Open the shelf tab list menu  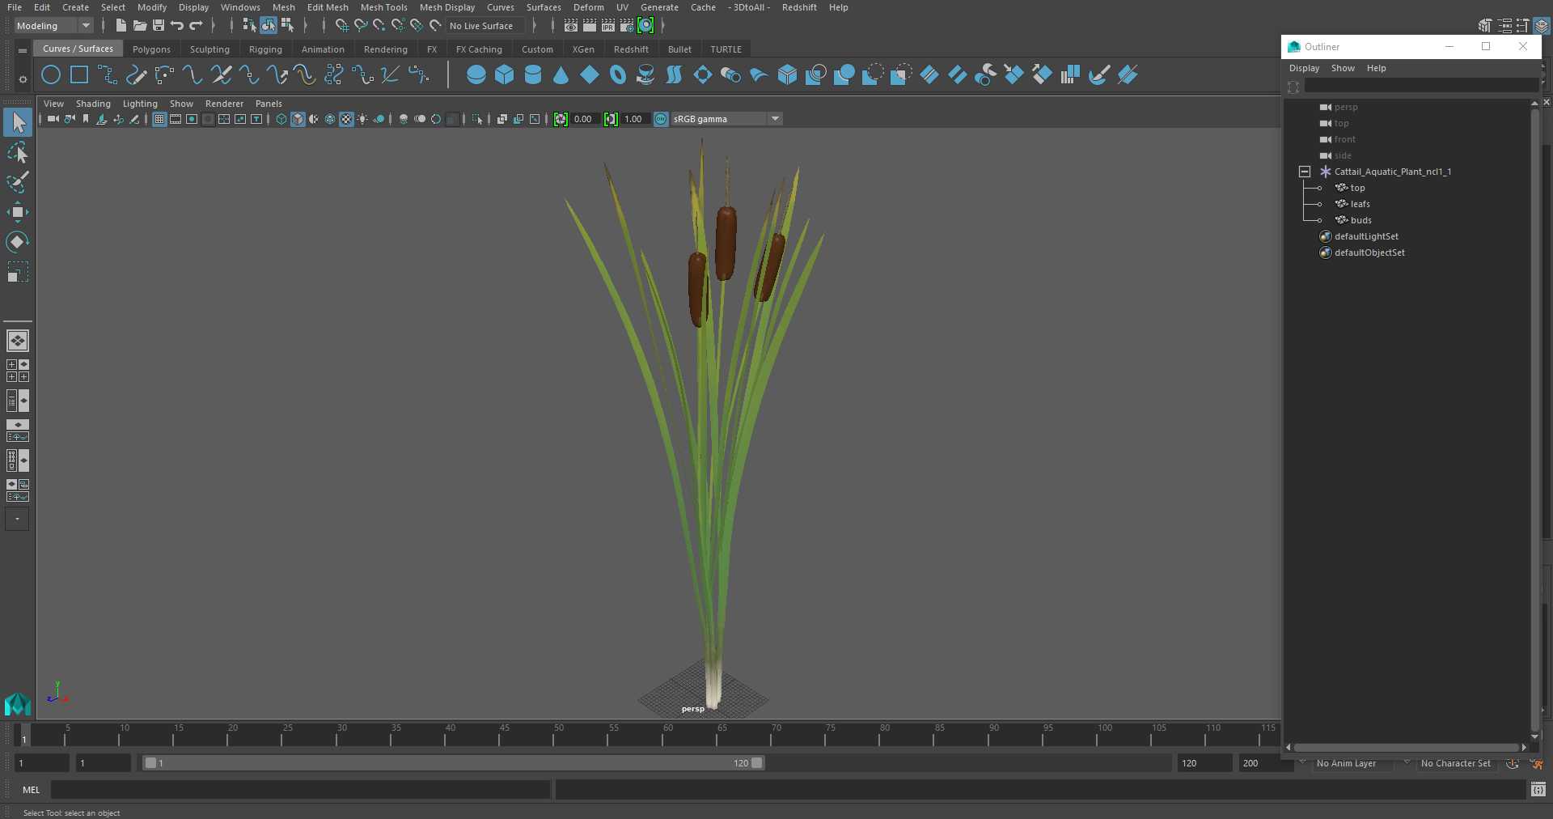click(x=23, y=50)
